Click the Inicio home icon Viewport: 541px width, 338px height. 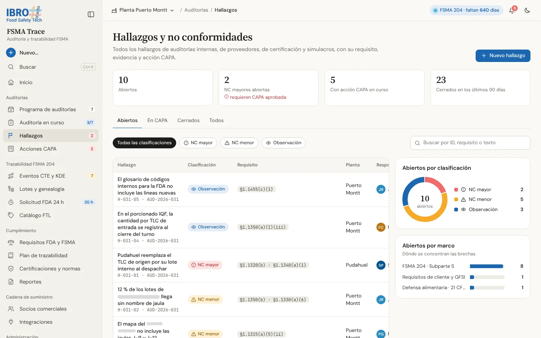point(11,82)
